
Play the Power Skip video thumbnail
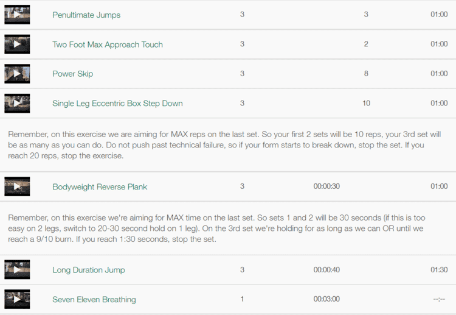pyautogui.click(x=17, y=74)
